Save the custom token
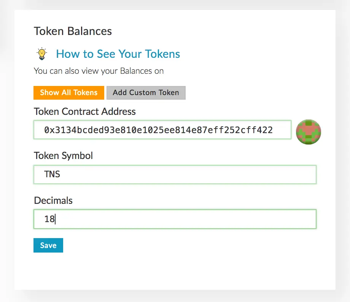This screenshot has height=302, width=350. [48, 245]
